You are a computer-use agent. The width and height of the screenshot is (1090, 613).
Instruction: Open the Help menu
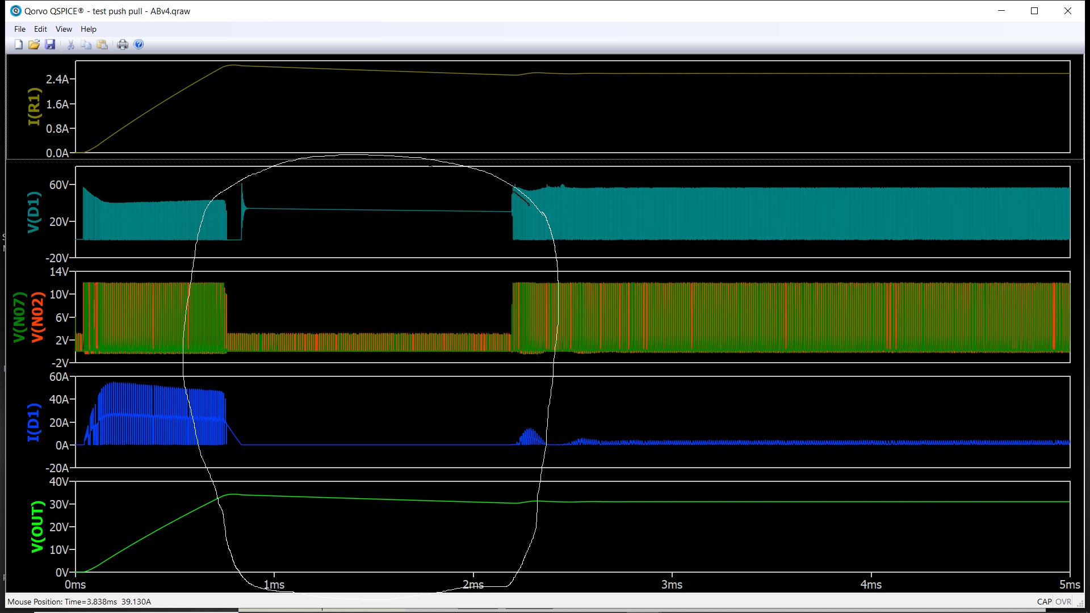[x=88, y=29]
